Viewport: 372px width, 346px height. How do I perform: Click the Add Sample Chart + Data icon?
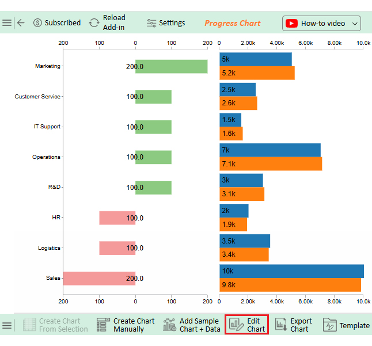pyautogui.click(x=169, y=325)
